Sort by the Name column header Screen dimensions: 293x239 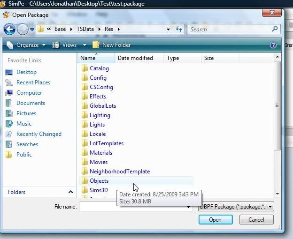coord(96,58)
